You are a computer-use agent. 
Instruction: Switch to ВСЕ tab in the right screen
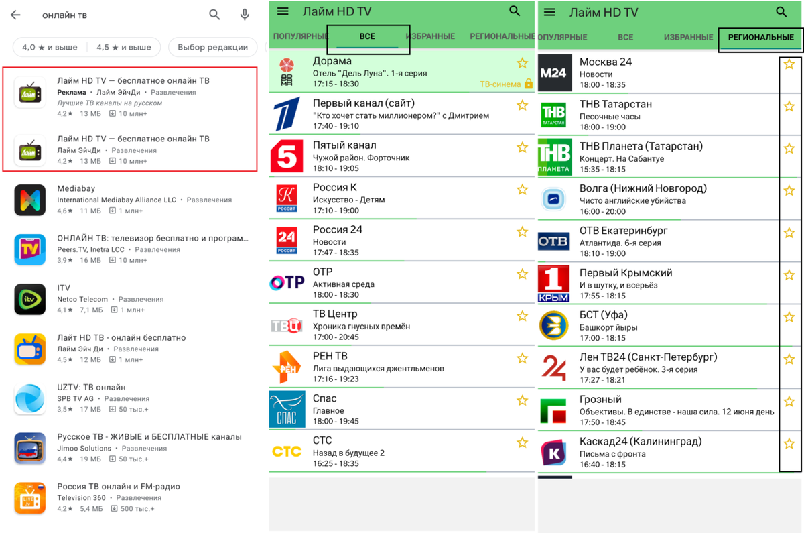625,38
